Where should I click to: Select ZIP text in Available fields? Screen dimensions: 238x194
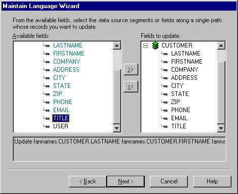click(x=58, y=94)
